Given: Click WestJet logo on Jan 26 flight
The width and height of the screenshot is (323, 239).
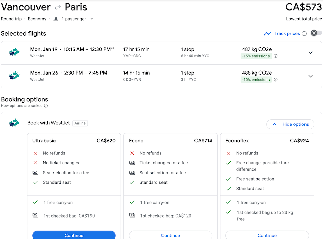Looking at the screenshot, I should (14, 76).
